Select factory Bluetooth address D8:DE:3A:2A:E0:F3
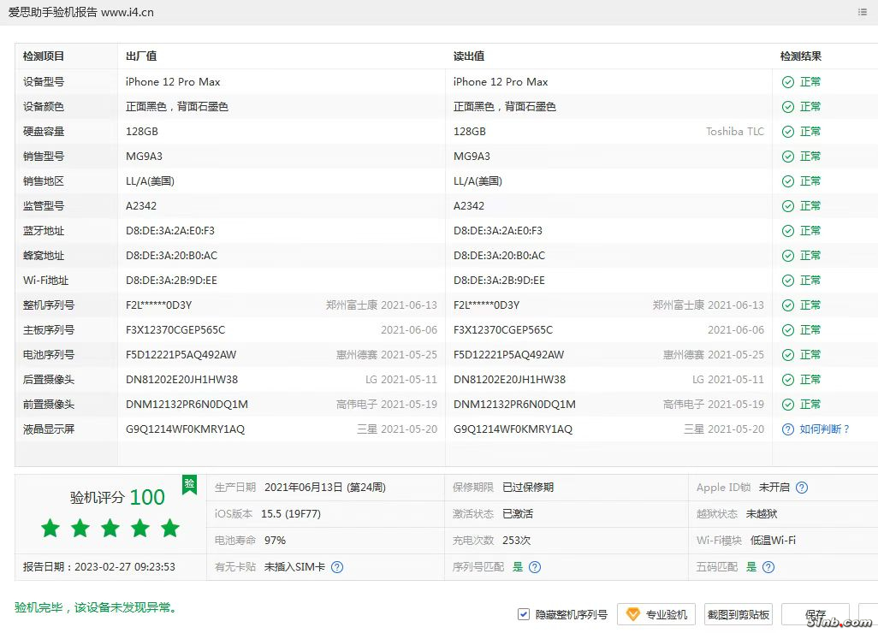This screenshot has width=878, height=633. (x=170, y=231)
